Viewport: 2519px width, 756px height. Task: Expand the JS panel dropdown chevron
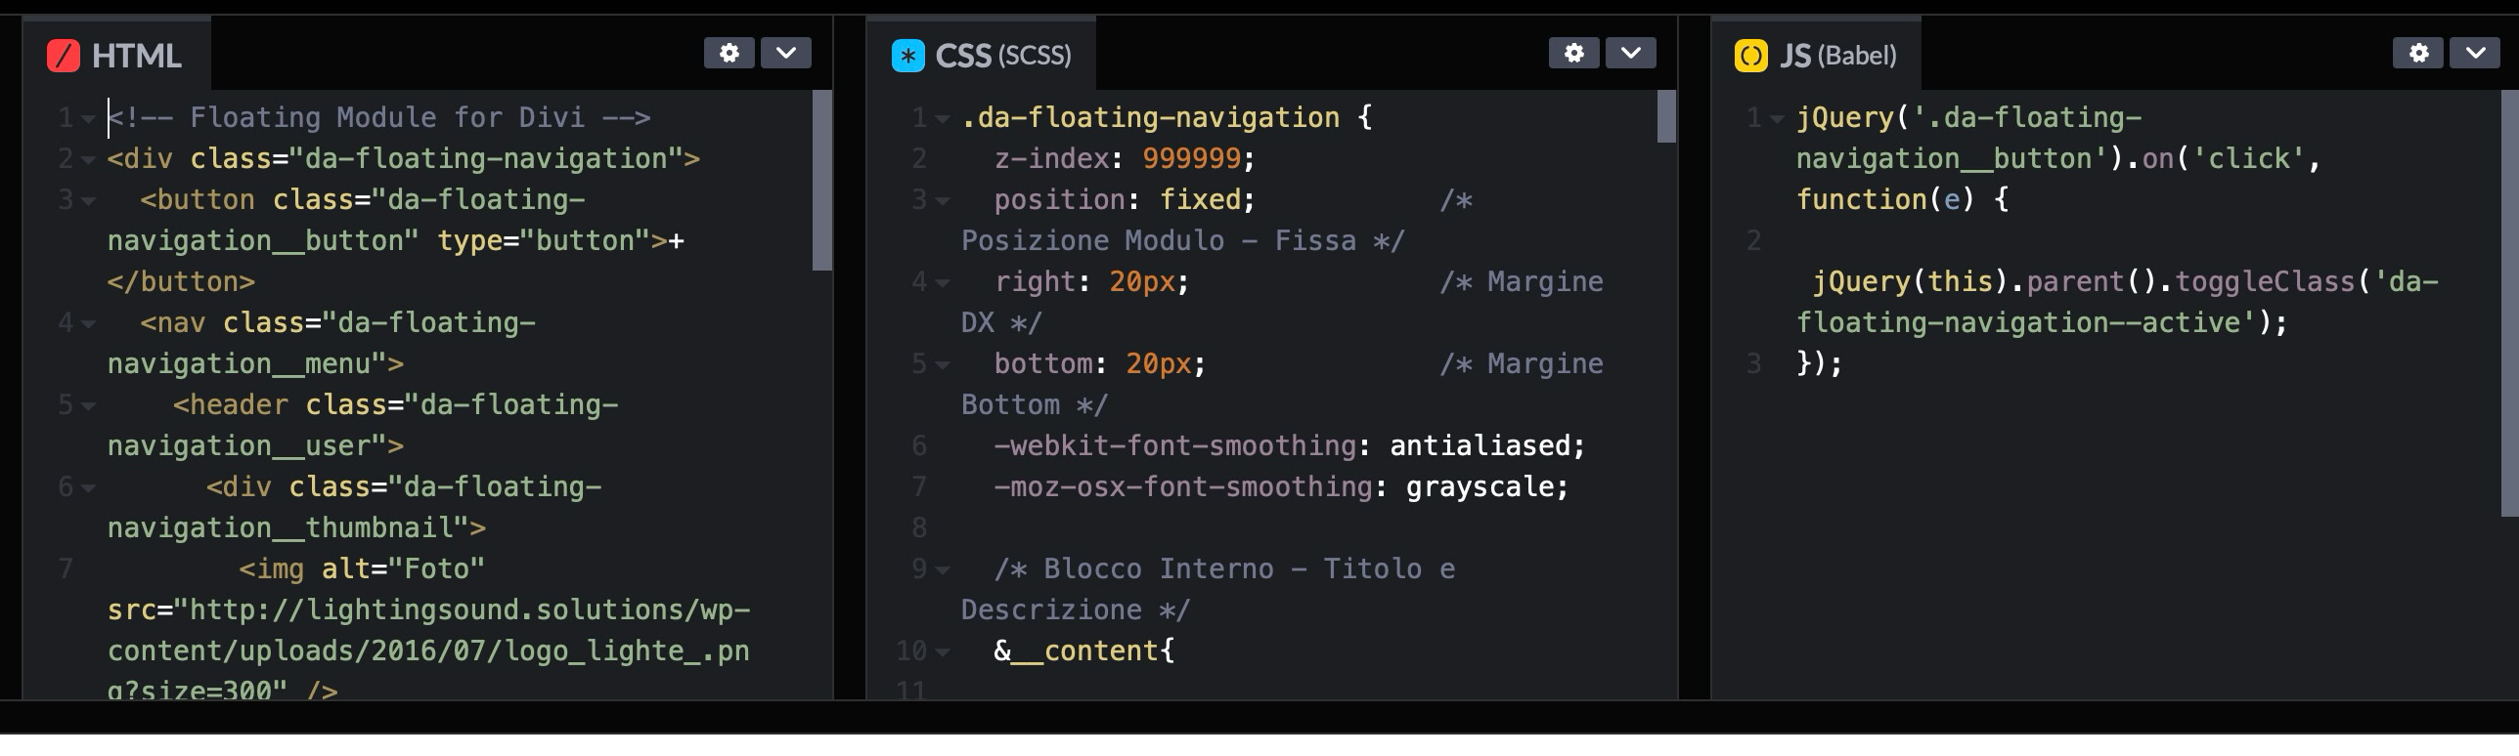pos(2475,53)
